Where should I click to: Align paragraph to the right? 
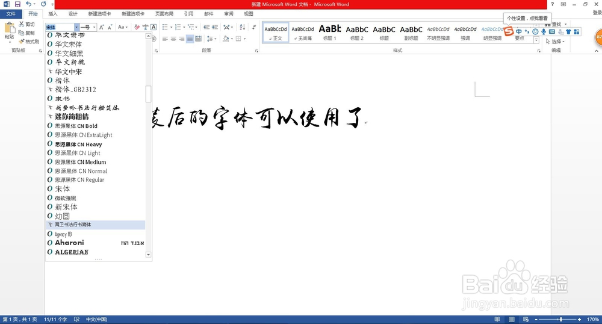[x=182, y=39]
